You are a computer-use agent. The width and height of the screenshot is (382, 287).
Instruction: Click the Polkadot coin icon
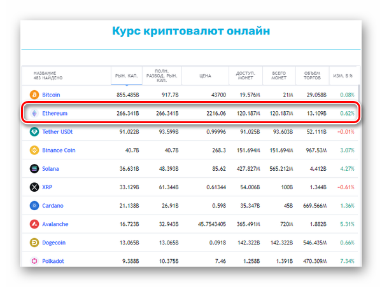pyautogui.click(x=34, y=261)
